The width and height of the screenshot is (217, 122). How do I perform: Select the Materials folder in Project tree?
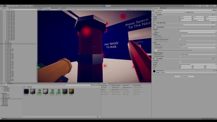point(6,99)
